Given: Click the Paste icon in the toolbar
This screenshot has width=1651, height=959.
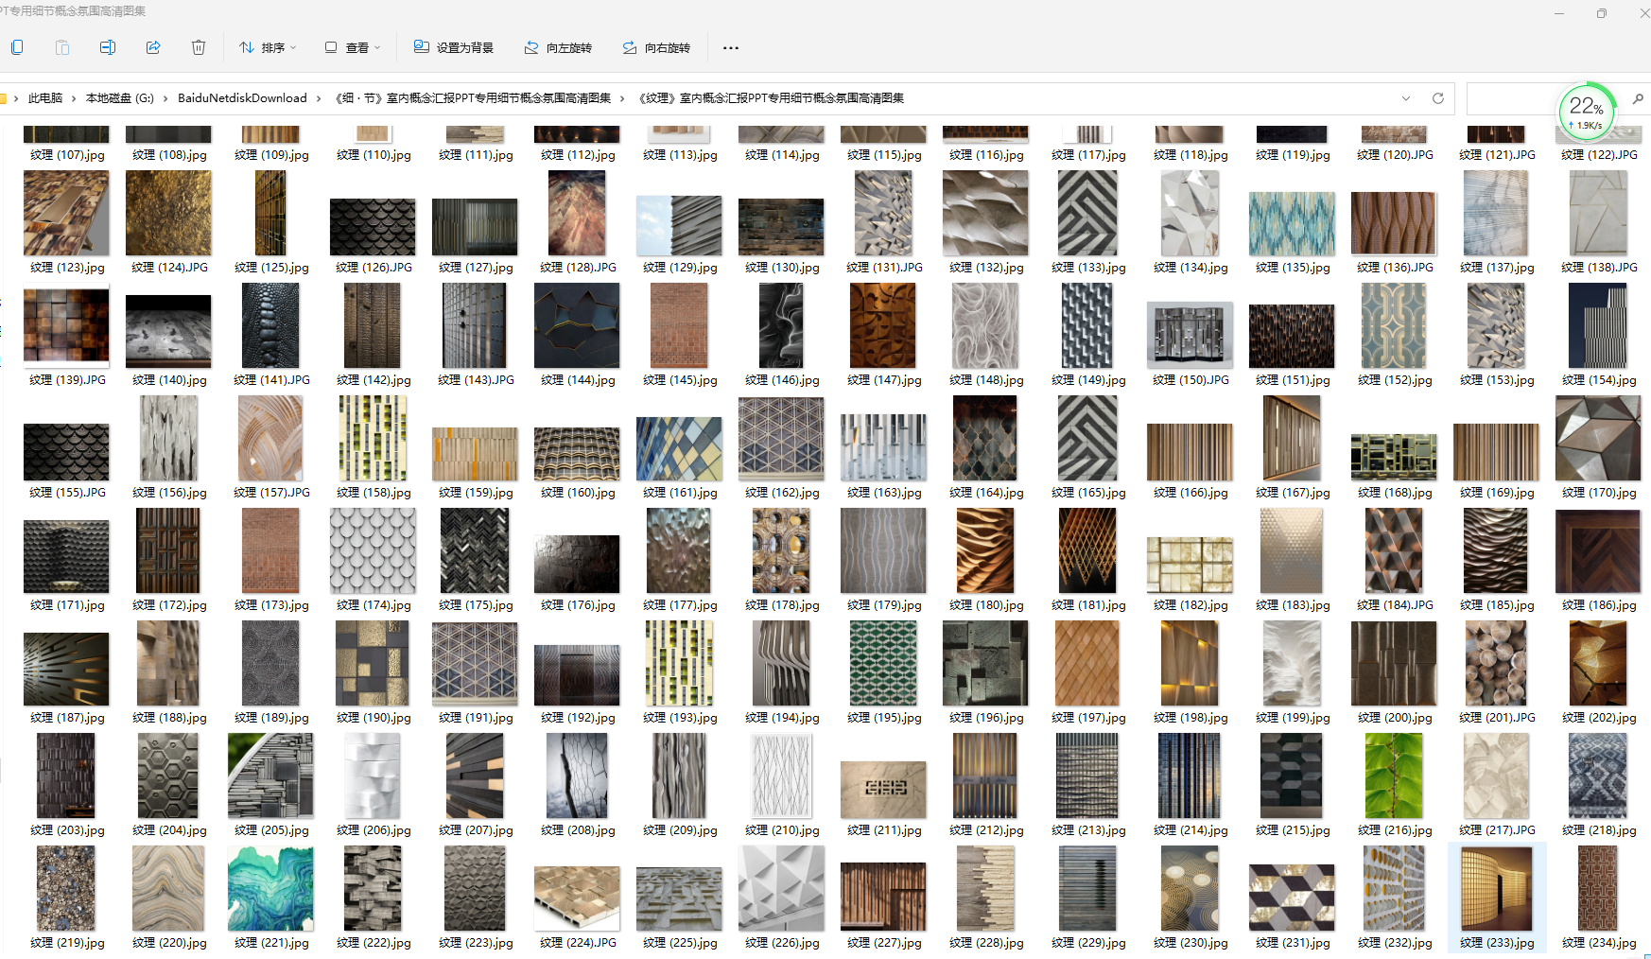Looking at the screenshot, I should coord(62,47).
